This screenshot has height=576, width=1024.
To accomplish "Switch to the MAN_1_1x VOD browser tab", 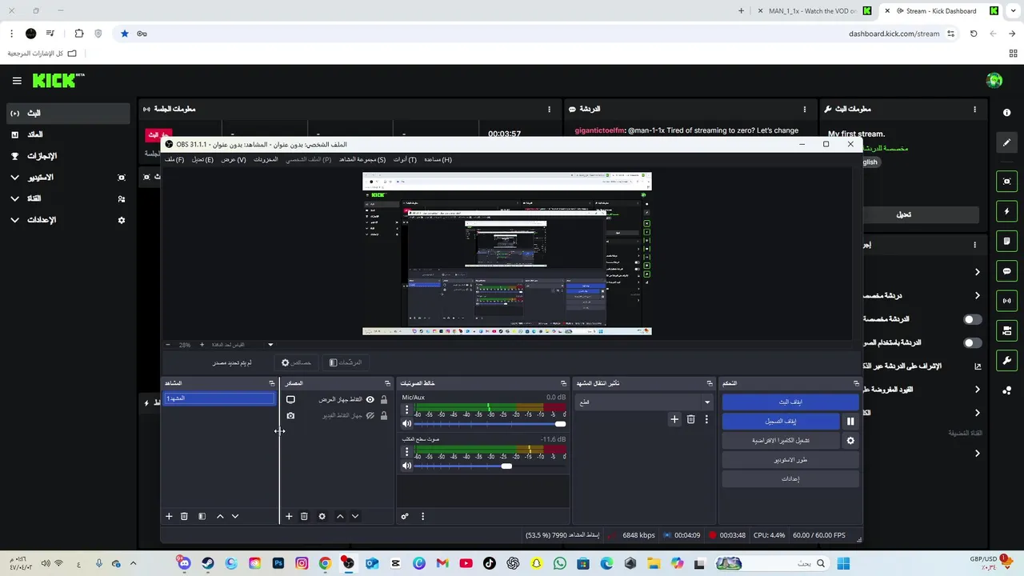I will (x=812, y=11).
